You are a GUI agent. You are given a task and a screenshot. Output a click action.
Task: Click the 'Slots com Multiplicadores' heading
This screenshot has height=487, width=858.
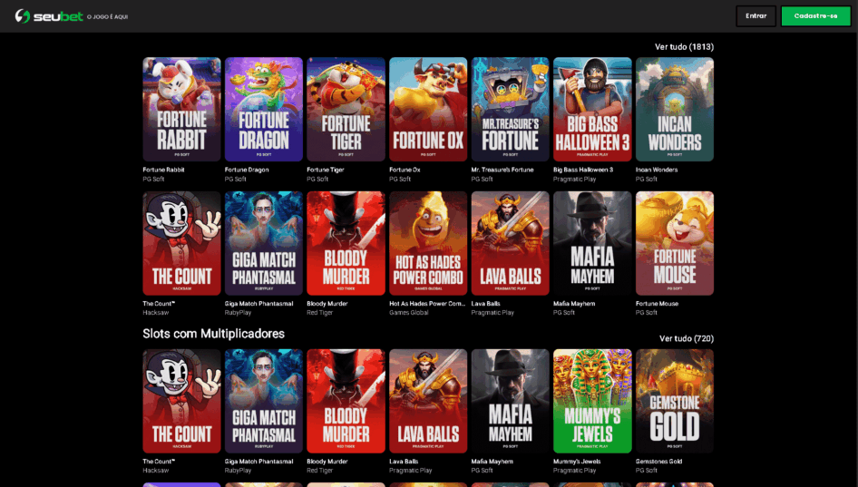[x=213, y=334]
